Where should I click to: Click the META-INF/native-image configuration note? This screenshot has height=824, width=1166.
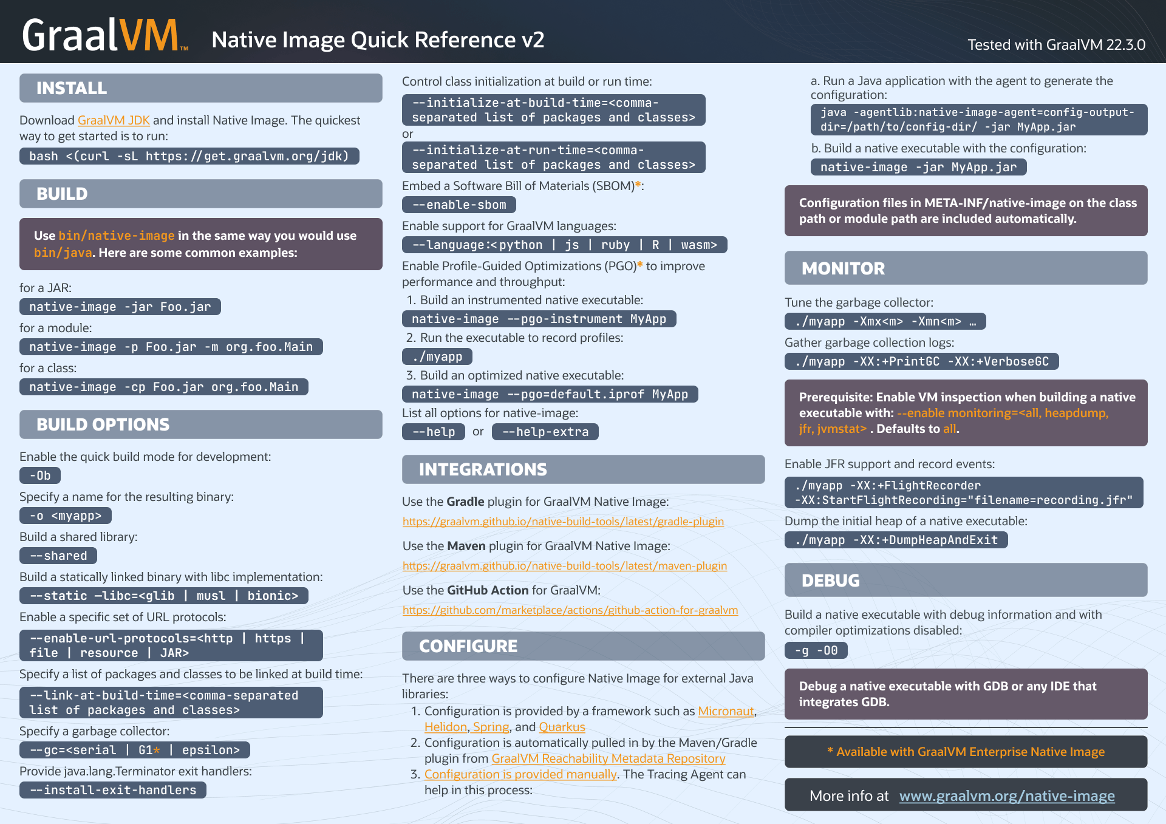click(966, 211)
